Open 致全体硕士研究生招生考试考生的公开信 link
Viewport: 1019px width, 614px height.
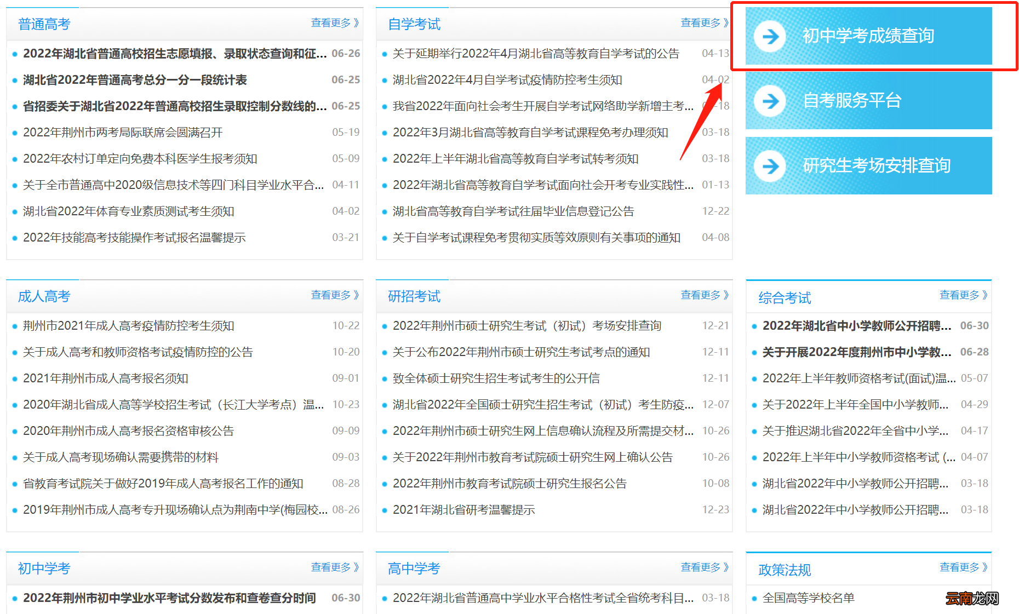point(496,378)
